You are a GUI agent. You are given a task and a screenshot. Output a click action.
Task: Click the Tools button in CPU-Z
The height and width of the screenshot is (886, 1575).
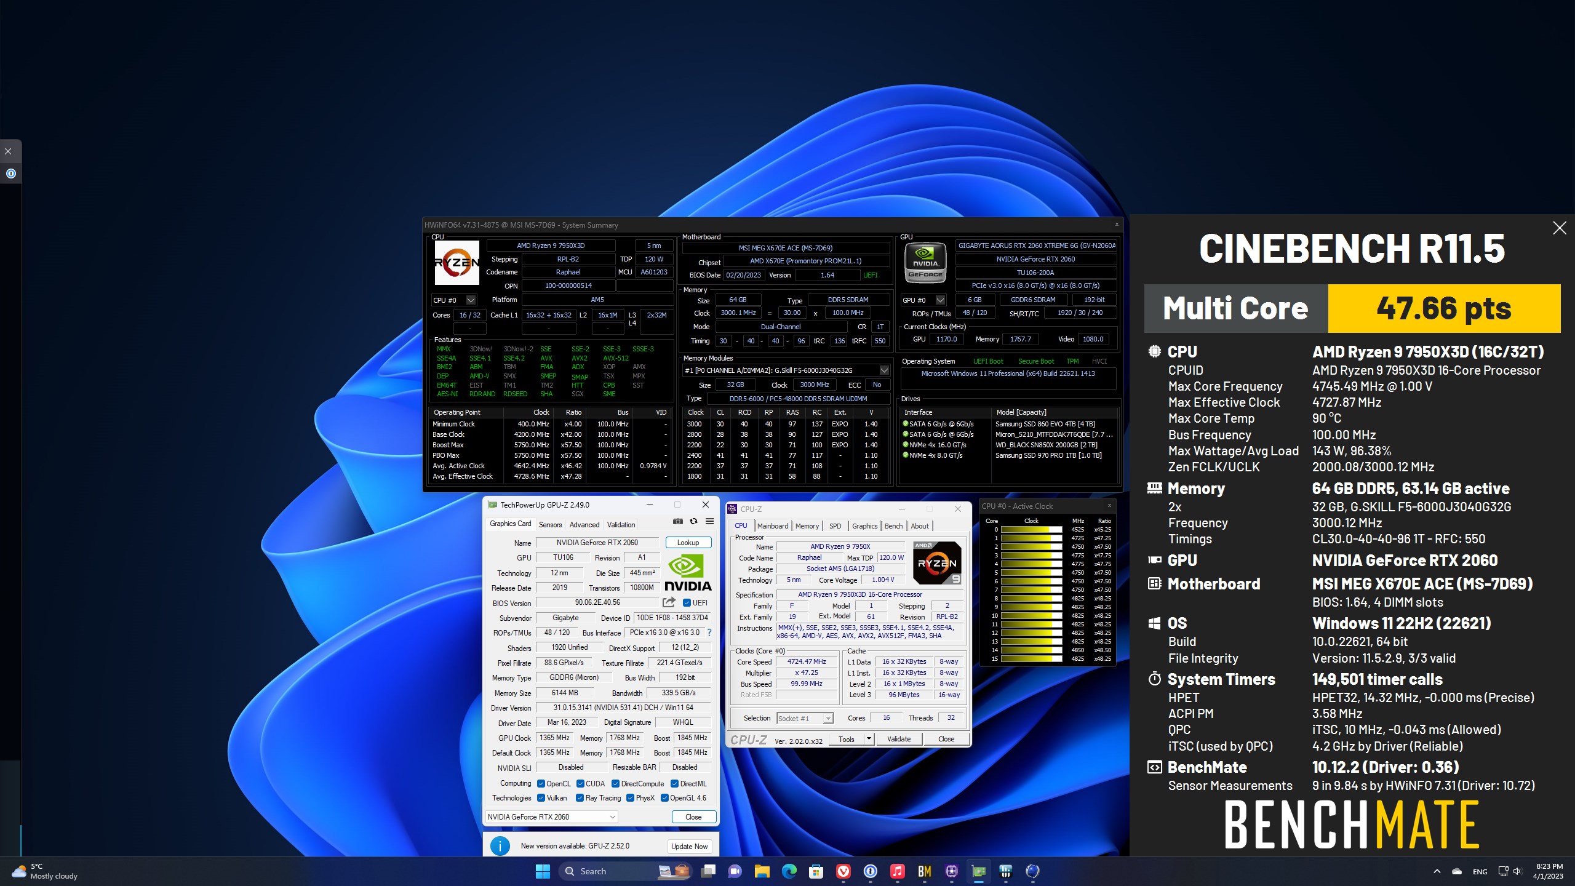pos(847,739)
